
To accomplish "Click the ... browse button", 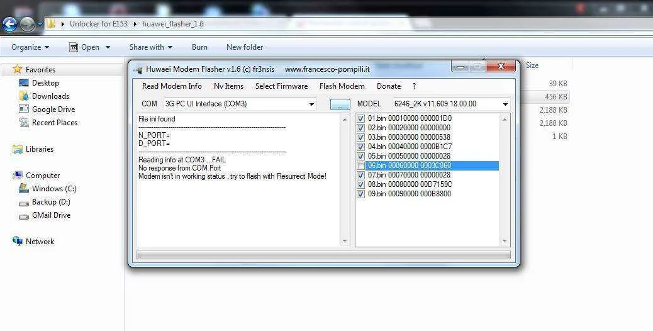I will click(x=340, y=104).
